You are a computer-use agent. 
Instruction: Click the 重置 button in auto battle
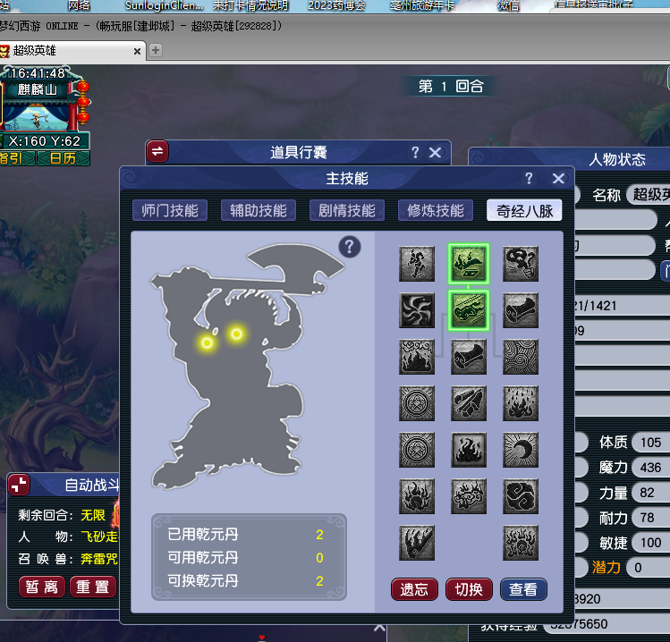[93, 587]
